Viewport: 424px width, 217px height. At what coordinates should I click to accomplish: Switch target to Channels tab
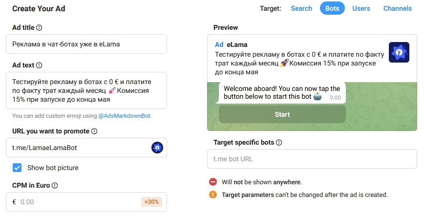397,8
